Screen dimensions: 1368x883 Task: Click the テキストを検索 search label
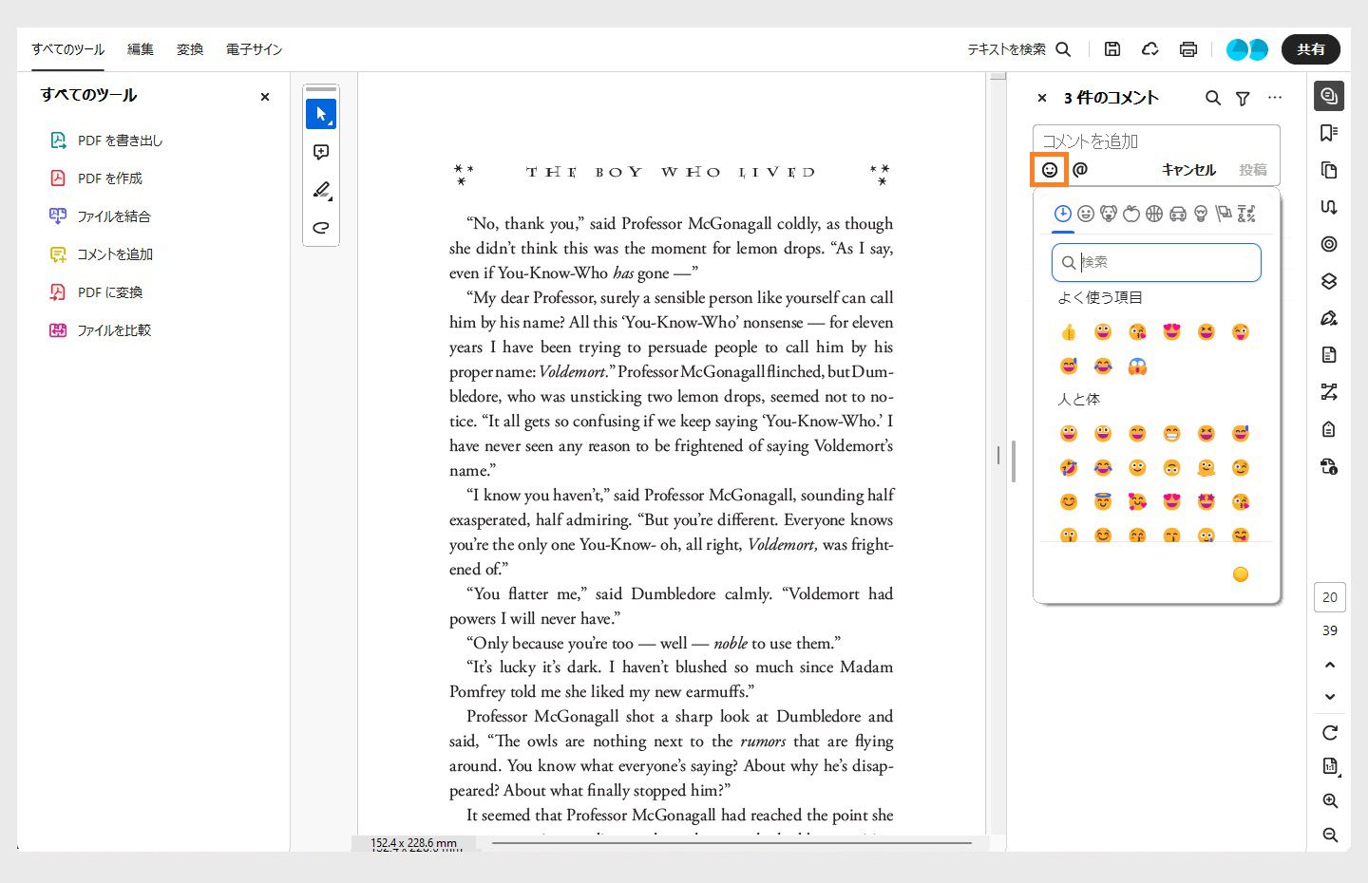click(x=1006, y=49)
